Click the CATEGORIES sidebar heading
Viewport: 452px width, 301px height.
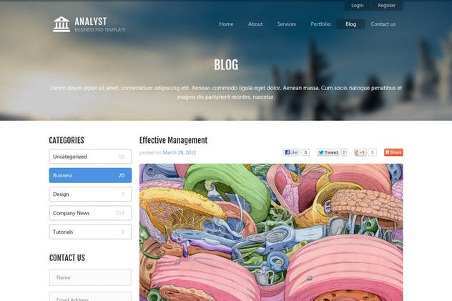coord(67,140)
